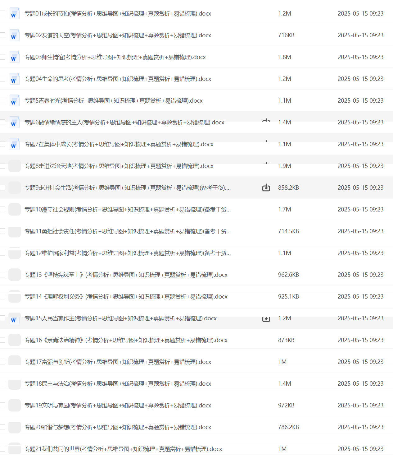Viewport: 393px width, 464px height.
Task: Open 专题13《坚持宪法至上》 document
Action: 126,275
